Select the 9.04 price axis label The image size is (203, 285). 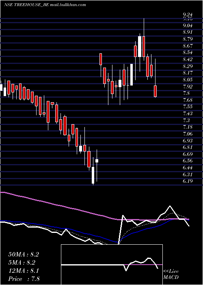click(x=188, y=25)
